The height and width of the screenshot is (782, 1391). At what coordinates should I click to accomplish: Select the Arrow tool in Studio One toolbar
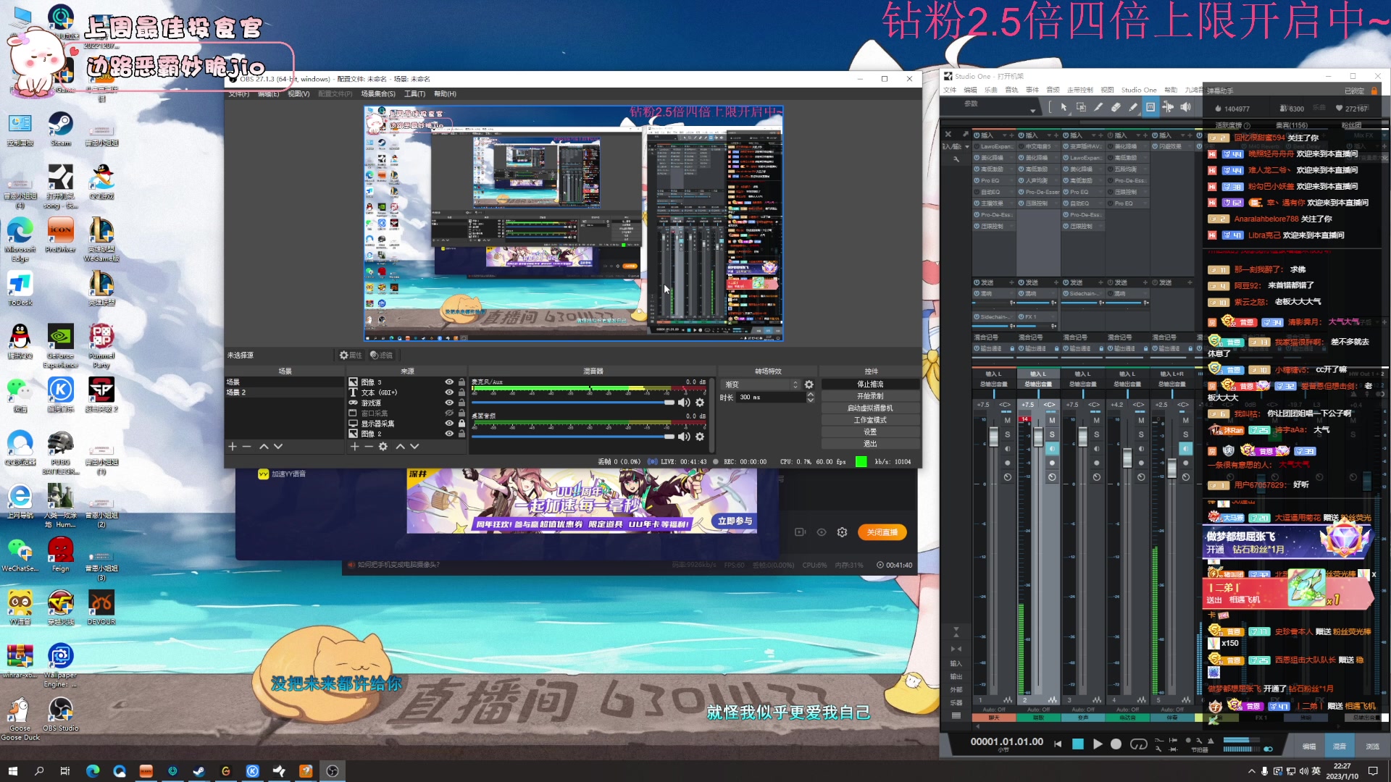1064,107
